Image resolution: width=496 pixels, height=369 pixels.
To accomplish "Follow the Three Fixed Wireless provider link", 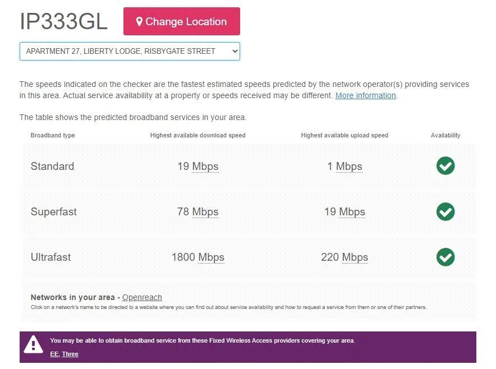I will coord(70,354).
